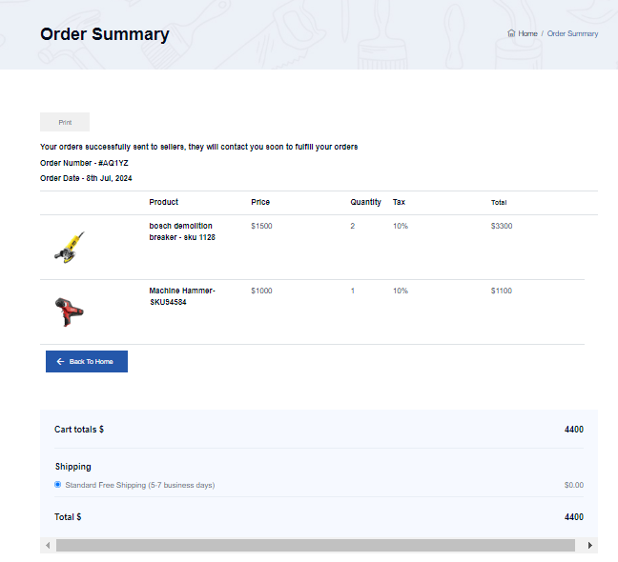The width and height of the screenshot is (618, 562).
Task: Click the Machine Hammer SKU94584 product name
Action: coord(182,296)
